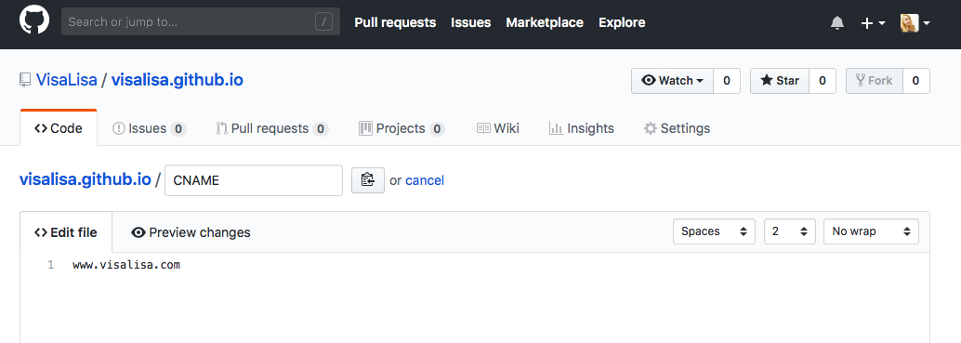Screen dimensions: 961x343
Task: Open the Watch notification options
Action: (x=672, y=81)
